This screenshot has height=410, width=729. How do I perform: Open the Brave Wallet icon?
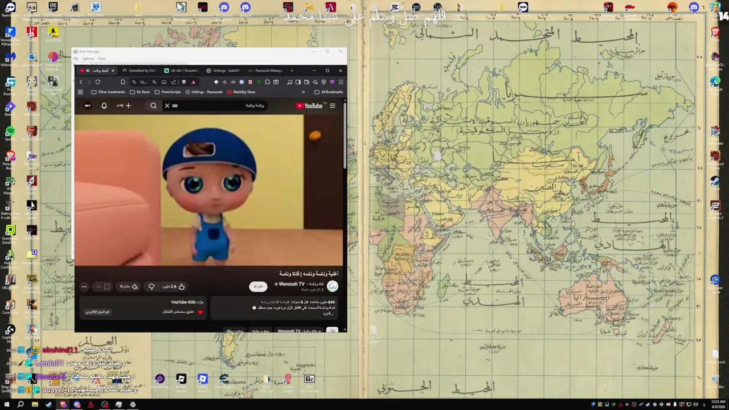[306, 82]
